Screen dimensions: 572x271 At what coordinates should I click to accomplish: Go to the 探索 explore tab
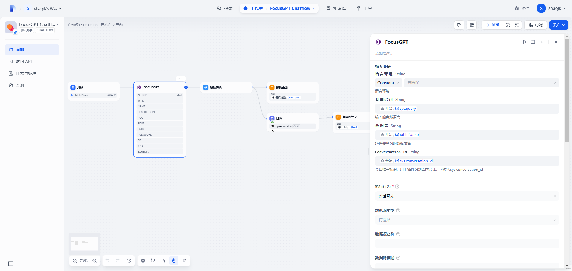(x=225, y=8)
